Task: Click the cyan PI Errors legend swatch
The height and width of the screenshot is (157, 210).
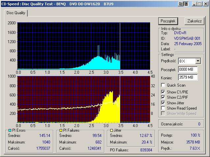Action: [10, 130]
